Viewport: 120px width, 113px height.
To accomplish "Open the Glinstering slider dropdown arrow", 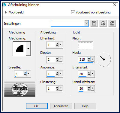I will click(61, 88).
